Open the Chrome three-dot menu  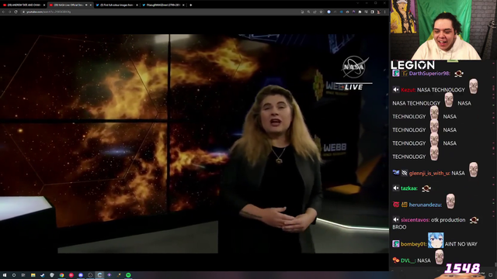(x=385, y=12)
